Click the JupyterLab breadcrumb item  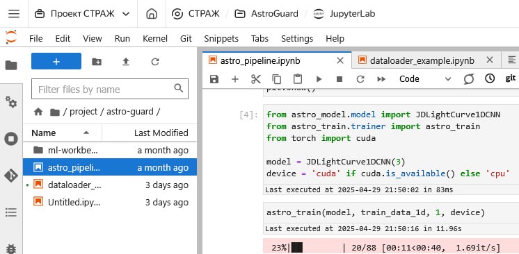pos(344,14)
